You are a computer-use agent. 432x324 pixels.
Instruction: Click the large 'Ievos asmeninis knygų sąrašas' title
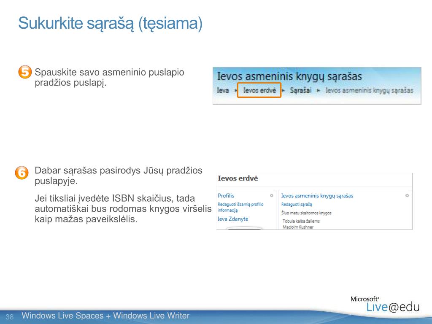click(x=289, y=76)
